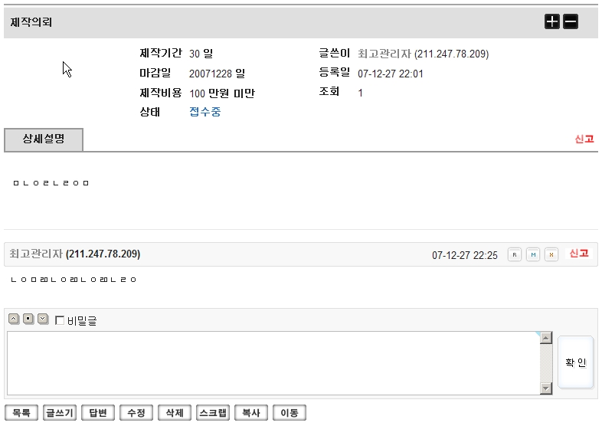Check the 비밀글 checkbox
The image size is (602, 426).
pos(60,321)
